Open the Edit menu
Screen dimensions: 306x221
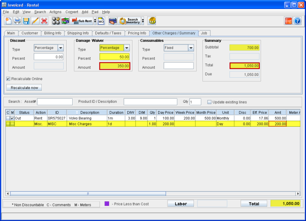click(16, 12)
